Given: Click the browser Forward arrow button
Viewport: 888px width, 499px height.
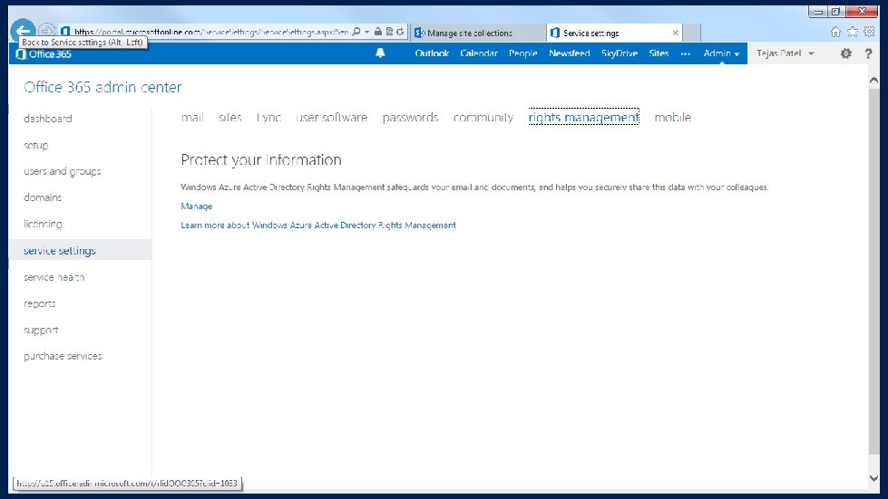Looking at the screenshot, I should click(x=47, y=30).
